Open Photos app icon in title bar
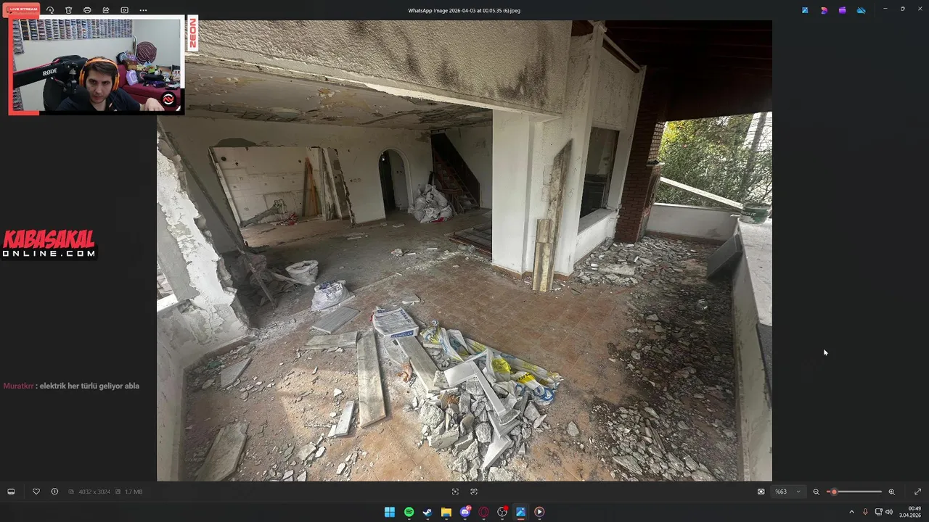The height and width of the screenshot is (522, 929). (805, 10)
